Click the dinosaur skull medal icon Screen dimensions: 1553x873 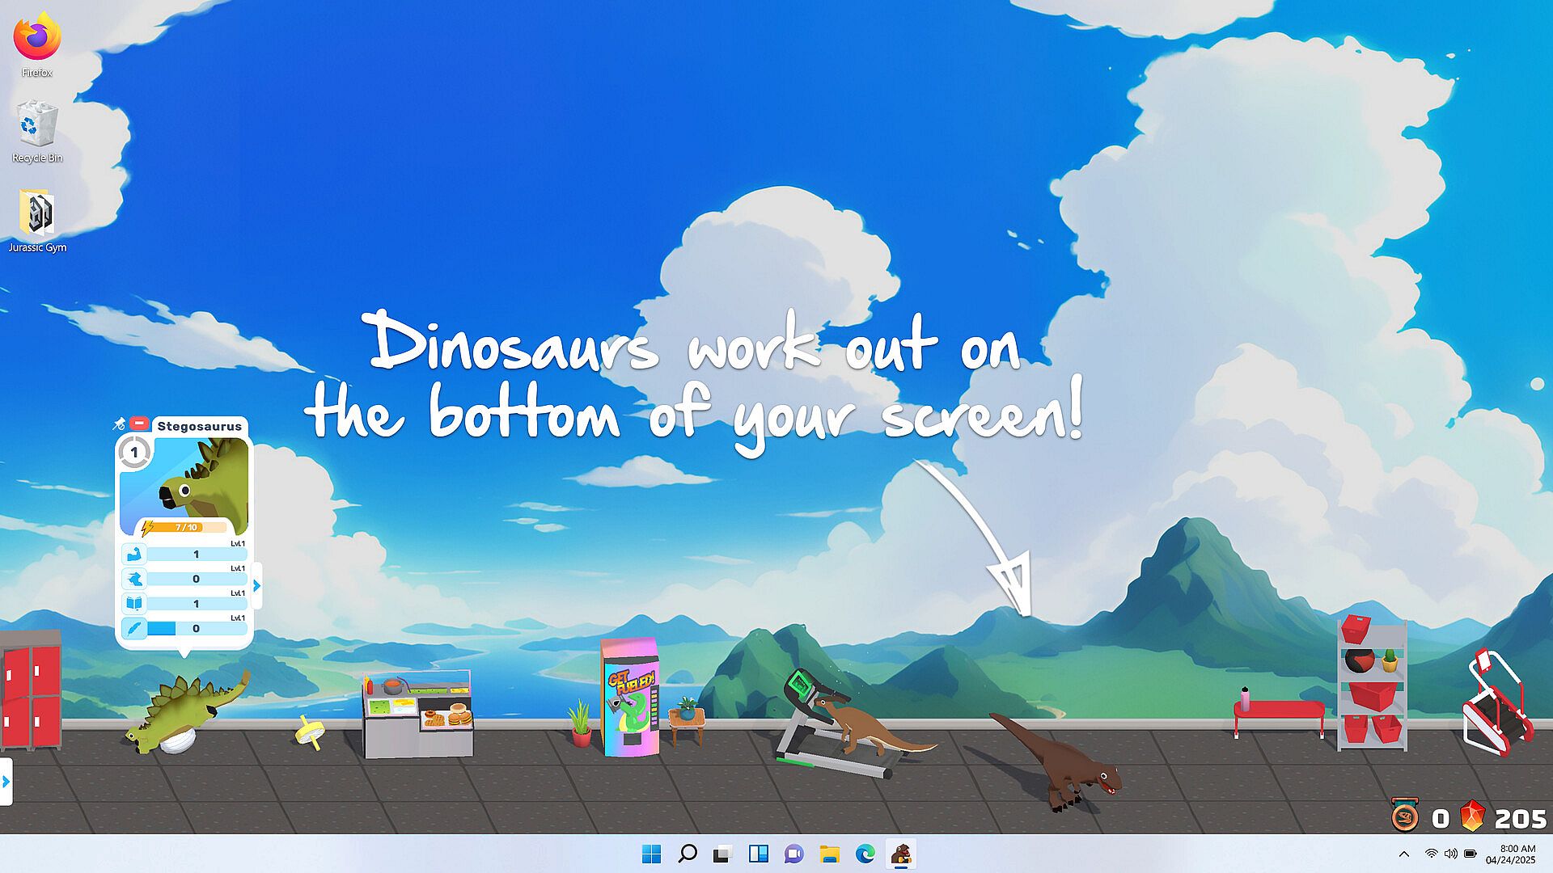pyautogui.click(x=1405, y=817)
